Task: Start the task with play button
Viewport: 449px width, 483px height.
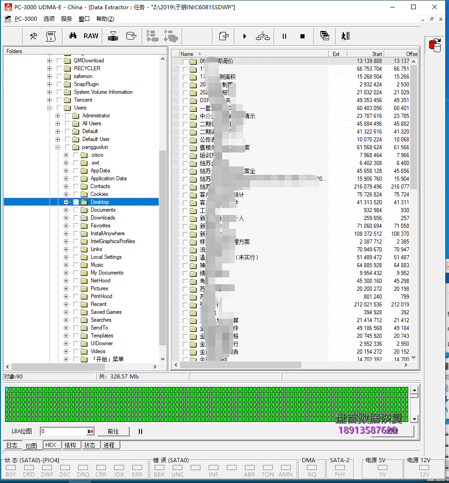Action: tap(245, 37)
